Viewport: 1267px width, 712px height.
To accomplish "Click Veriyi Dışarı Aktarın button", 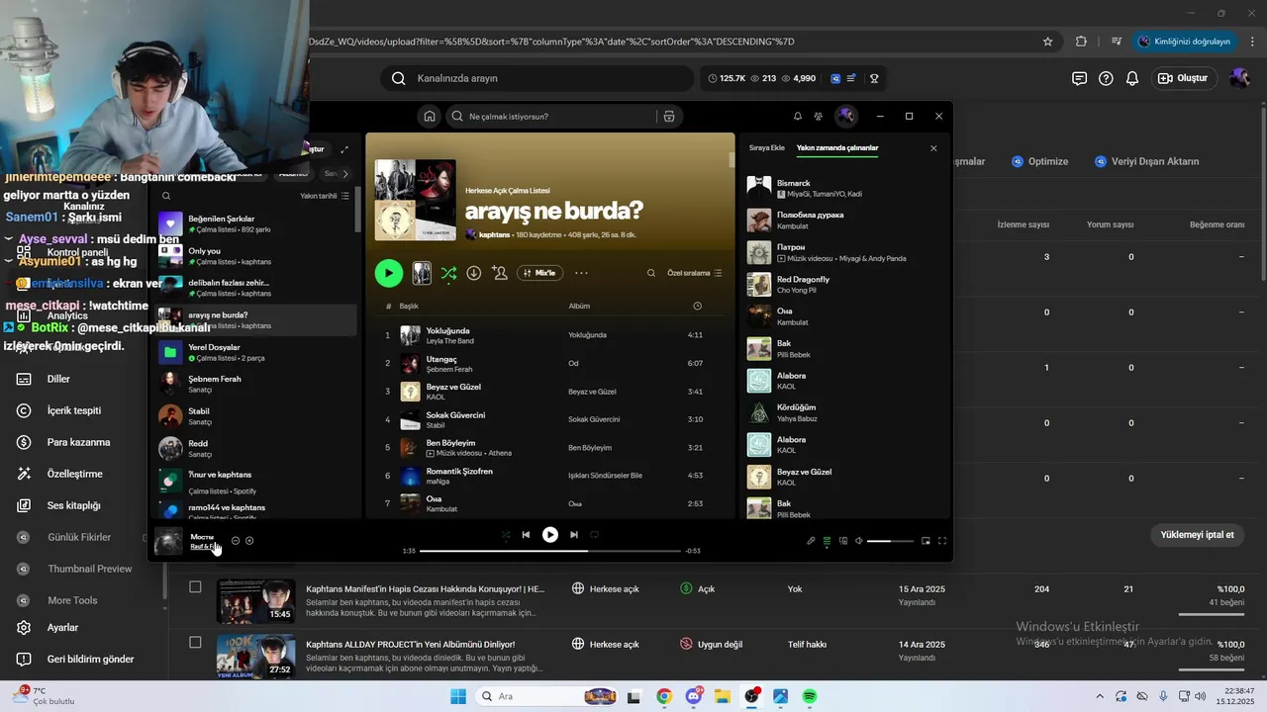I will pyautogui.click(x=1146, y=161).
